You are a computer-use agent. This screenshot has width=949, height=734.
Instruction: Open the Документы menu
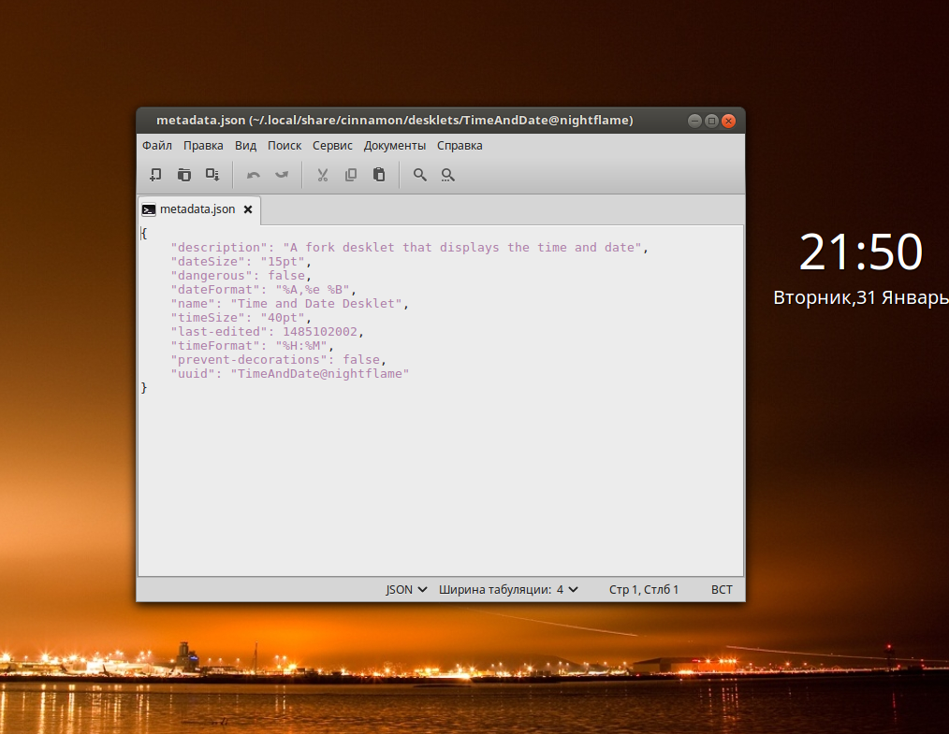[395, 146]
